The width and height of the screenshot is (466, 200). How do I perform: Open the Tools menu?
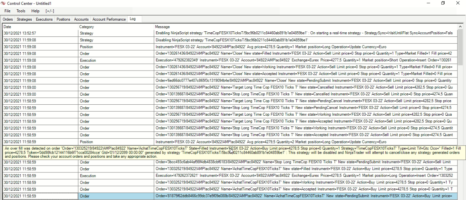(21, 11)
